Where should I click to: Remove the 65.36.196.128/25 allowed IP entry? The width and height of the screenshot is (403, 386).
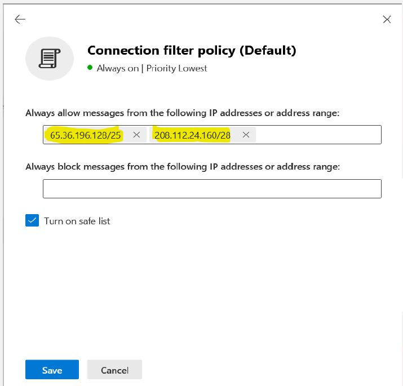(x=136, y=135)
